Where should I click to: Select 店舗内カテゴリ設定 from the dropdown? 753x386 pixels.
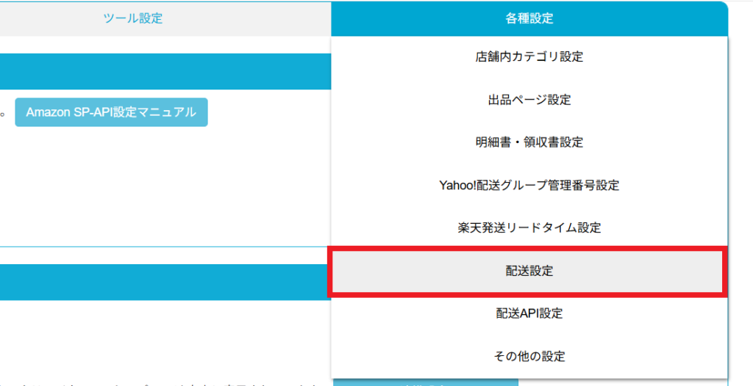[529, 57]
